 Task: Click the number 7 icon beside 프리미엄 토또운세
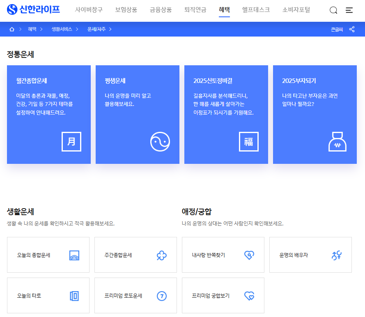[161, 295]
